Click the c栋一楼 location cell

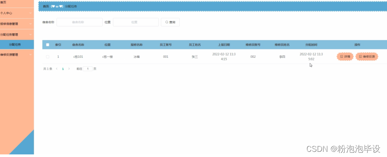tap(107, 57)
